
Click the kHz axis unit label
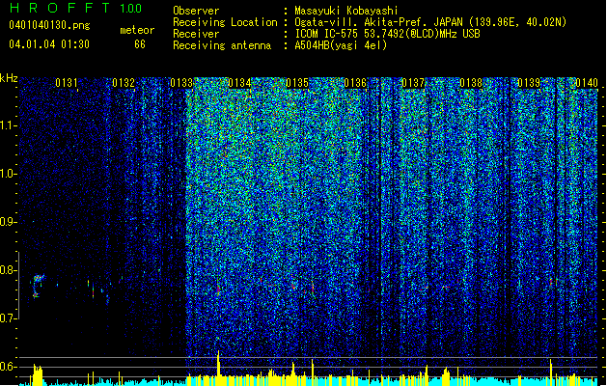(9, 78)
